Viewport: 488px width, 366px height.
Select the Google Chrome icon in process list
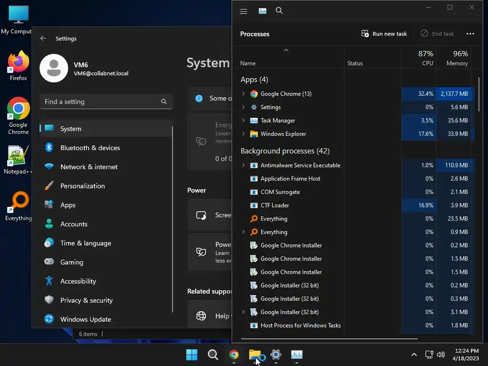254,94
